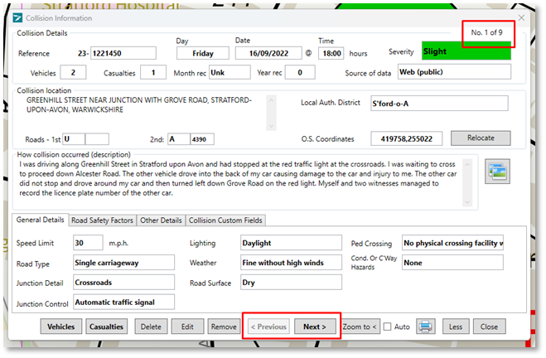Viewport: 546px width, 358px height.
Task: Click the Zoom to button
Action: coord(360,327)
